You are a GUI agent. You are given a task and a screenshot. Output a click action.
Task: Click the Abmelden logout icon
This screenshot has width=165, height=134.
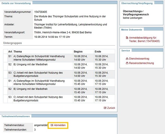(x=52, y=125)
